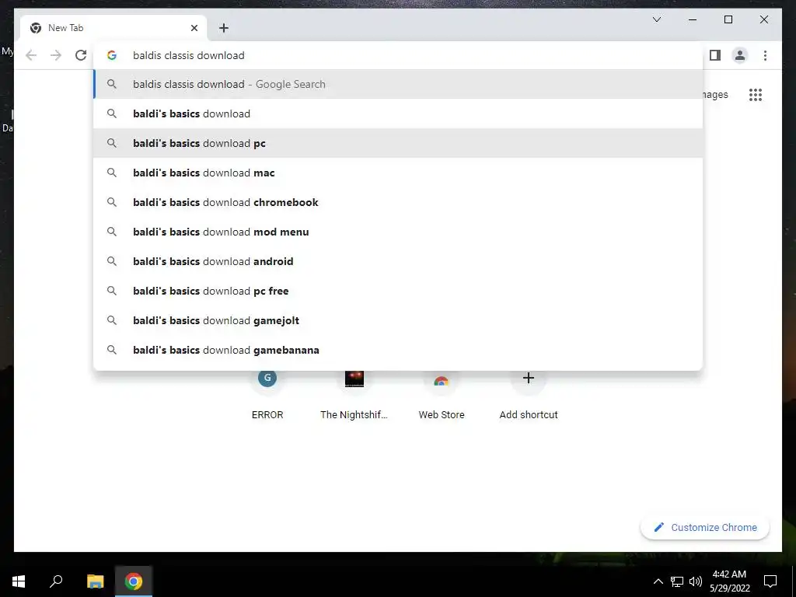Show hidden system tray icons
Image resolution: width=796 pixels, height=597 pixels.
[658, 581]
